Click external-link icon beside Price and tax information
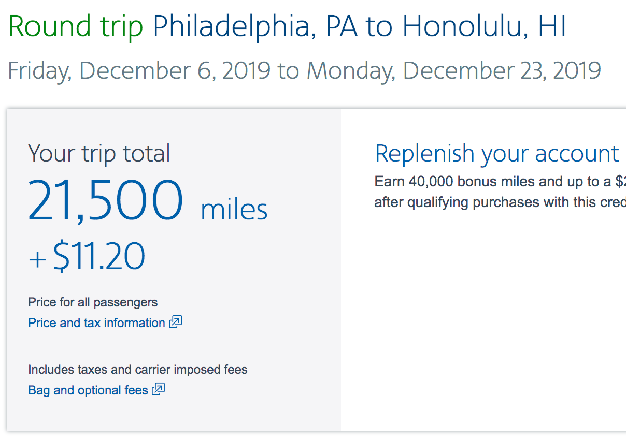The height and width of the screenshot is (440, 626). point(176,322)
